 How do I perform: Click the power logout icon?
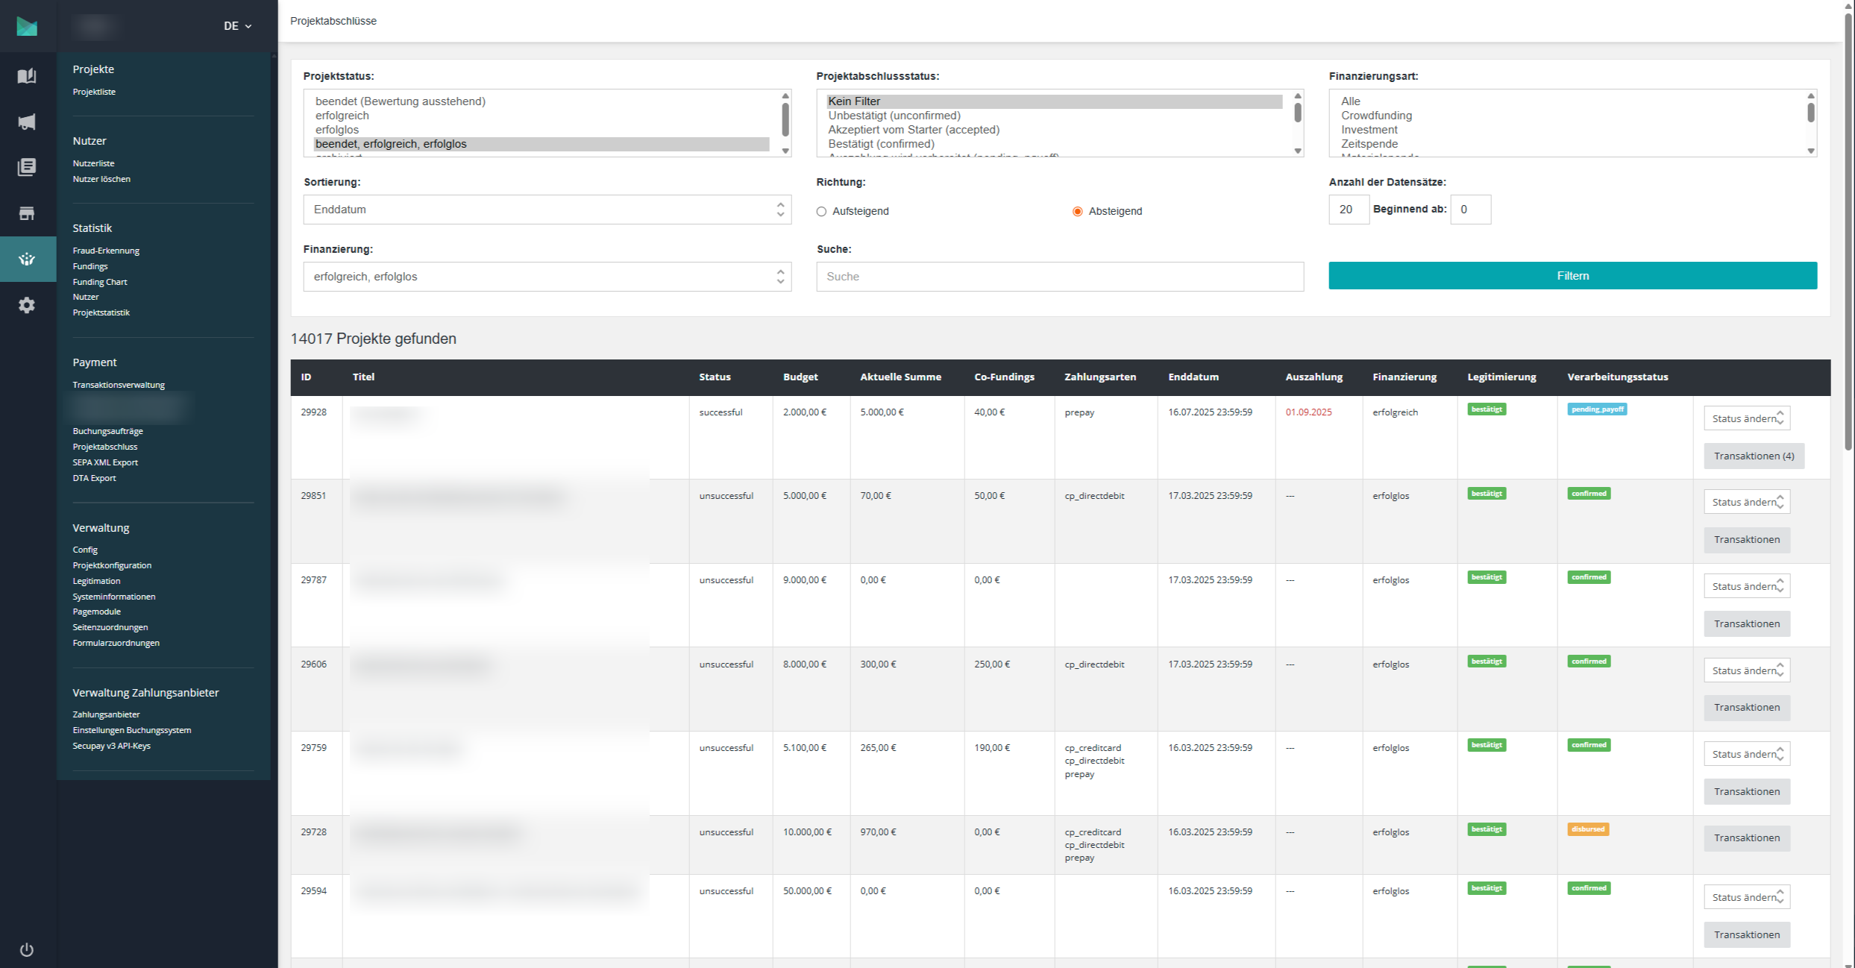(27, 949)
